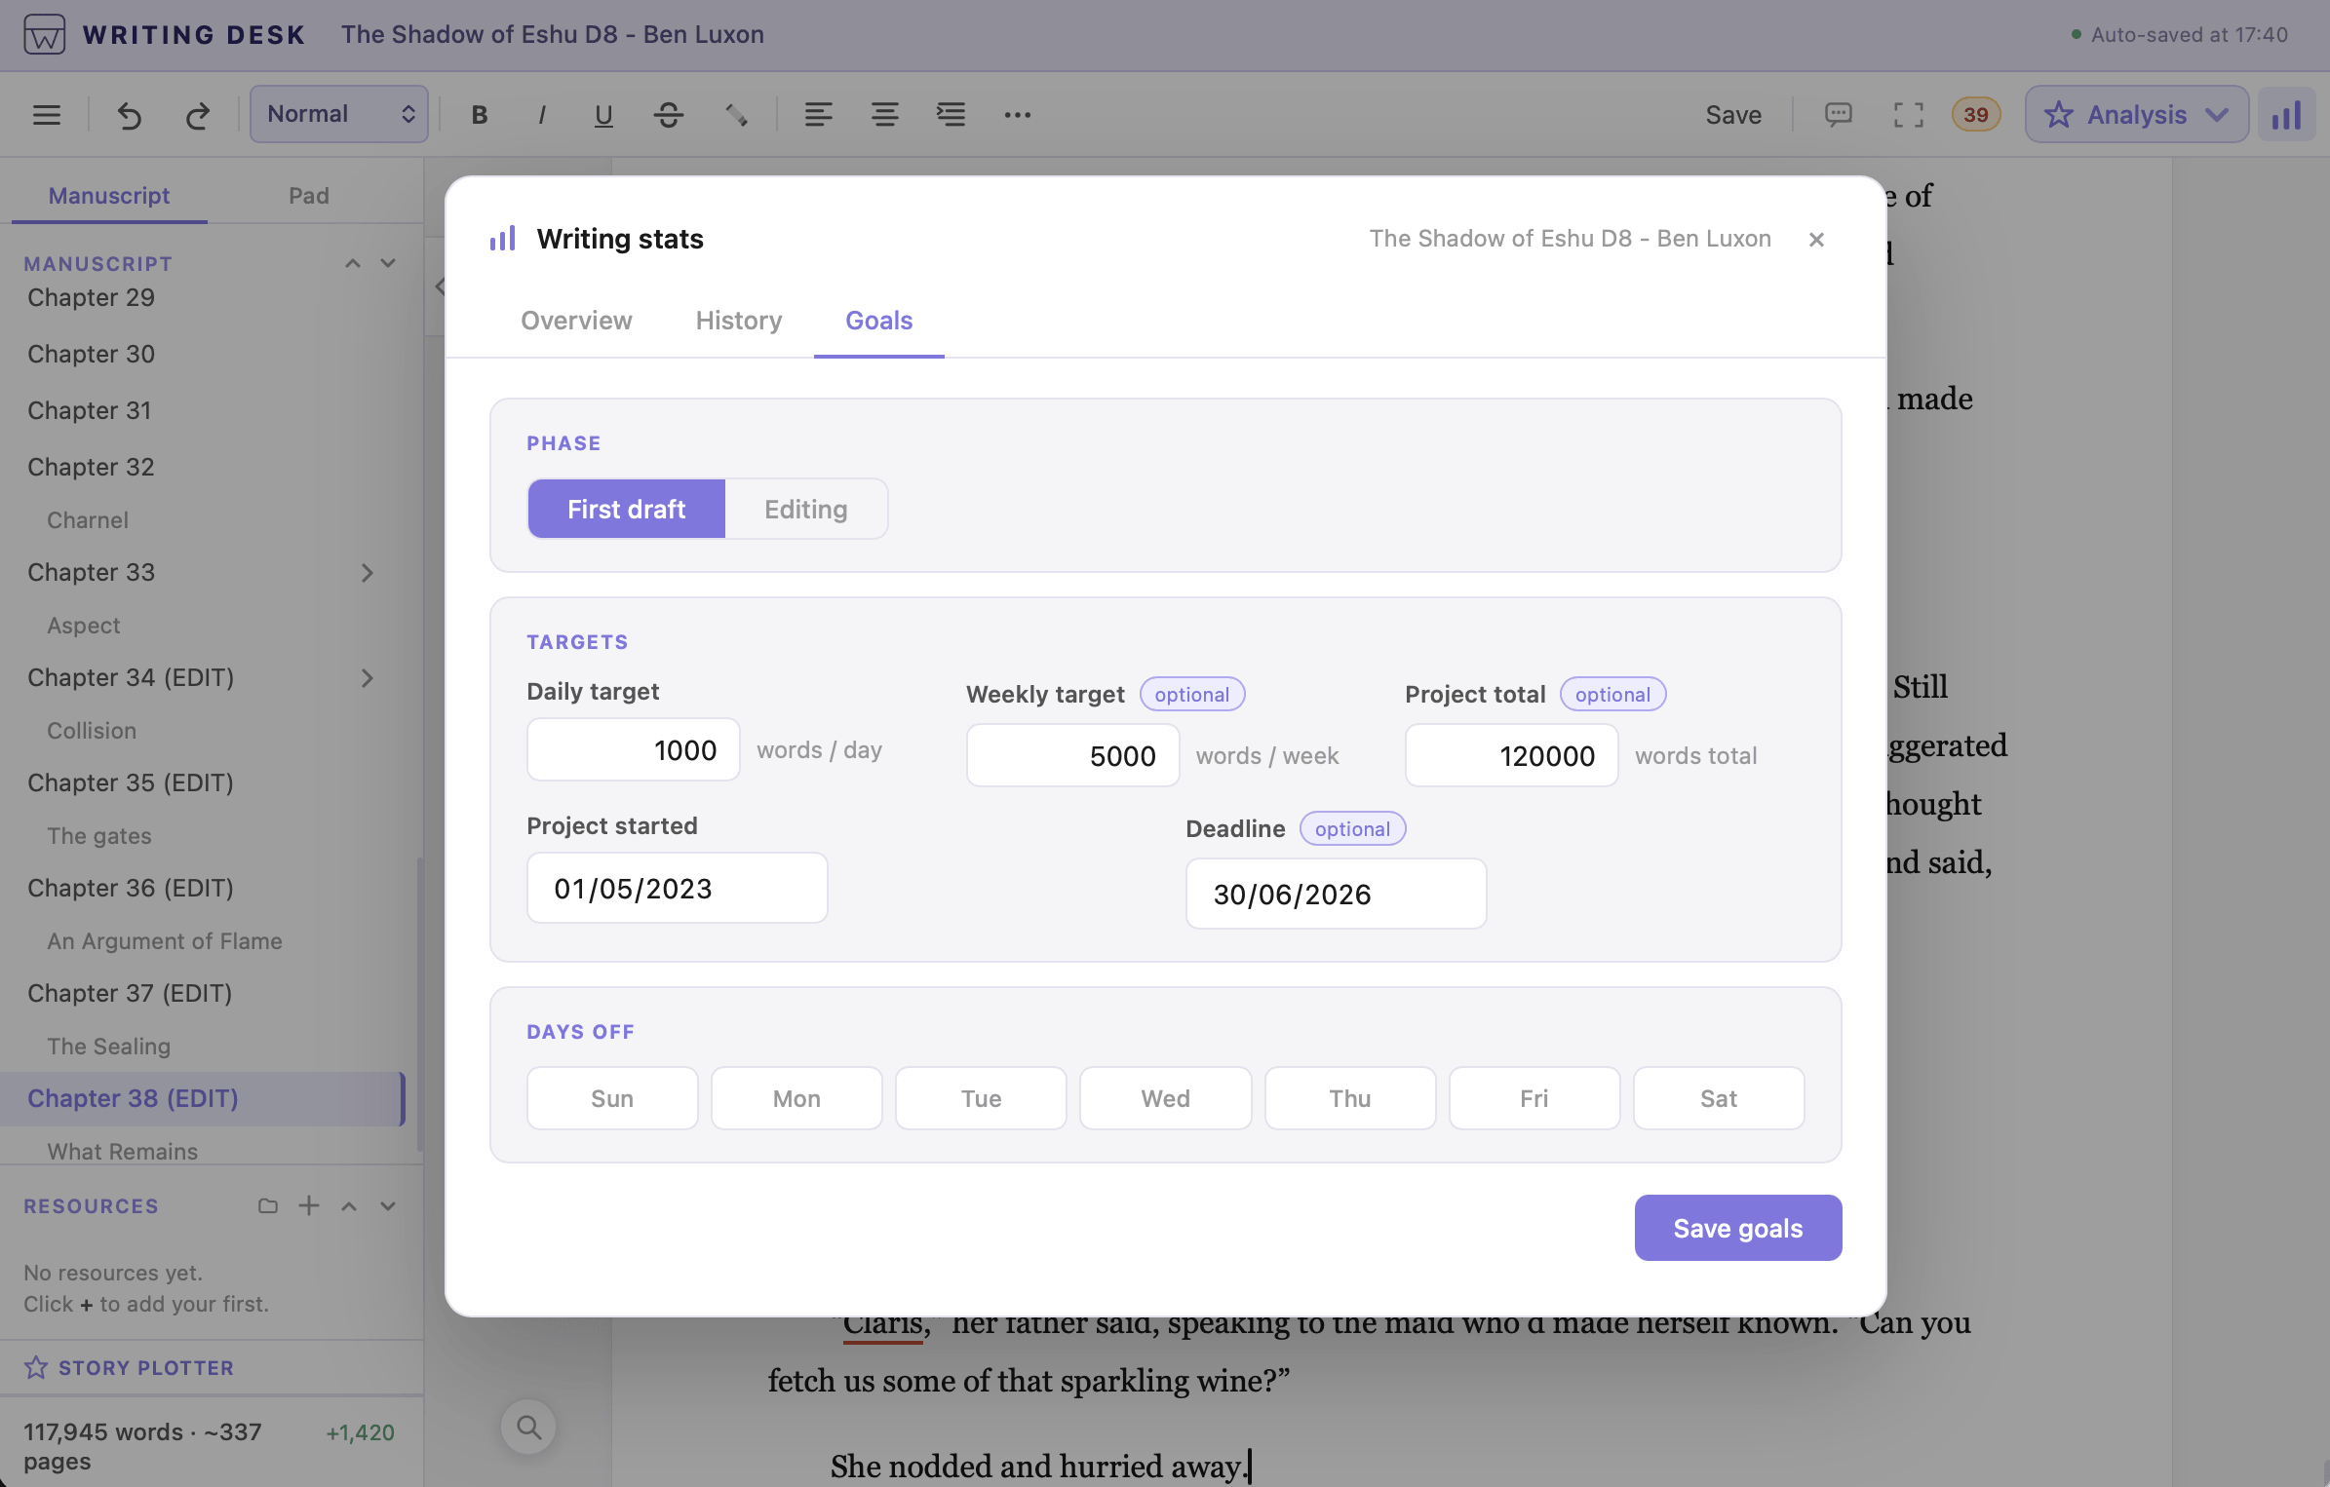Close the Writing stats dialog
This screenshot has height=1487, width=2330.
[x=1816, y=240]
